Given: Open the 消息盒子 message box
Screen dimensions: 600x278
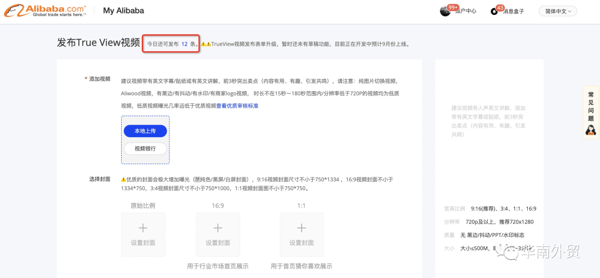Looking at the screenshot, I should [513, 12].
